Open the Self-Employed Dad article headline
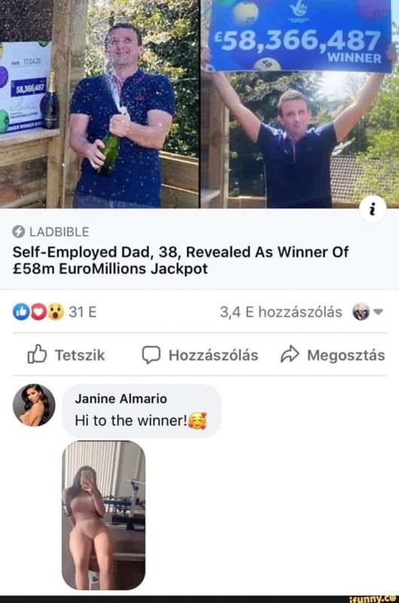The width and height of the screenshot is (399, 603). (181, 260)
